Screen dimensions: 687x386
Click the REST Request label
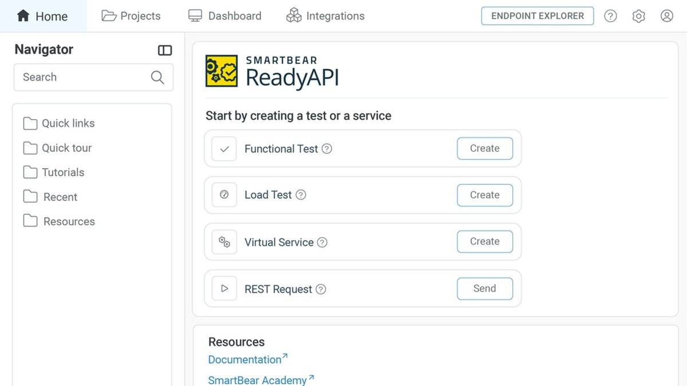pyautogui.click(x=278, y=289)
